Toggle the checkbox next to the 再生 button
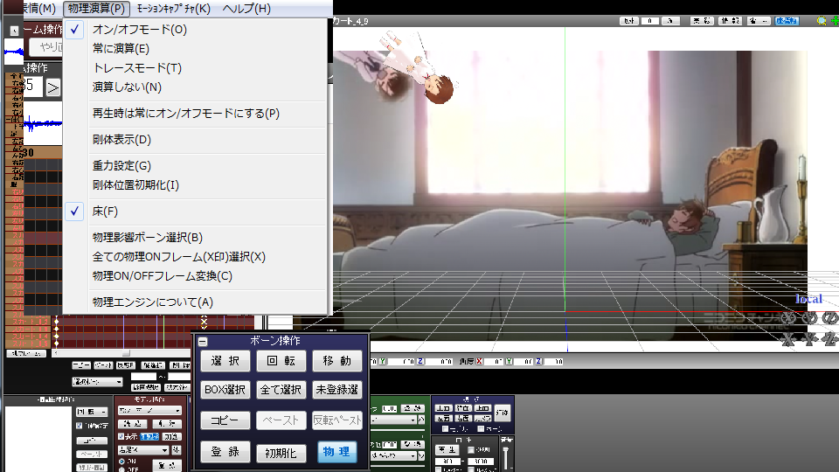The image size is (839, 472). (x=471, y=450)
